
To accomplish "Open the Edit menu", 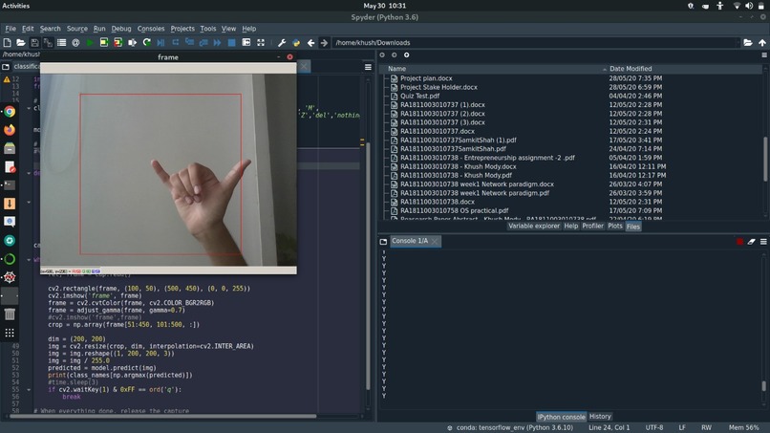I will tap(28, 29).
